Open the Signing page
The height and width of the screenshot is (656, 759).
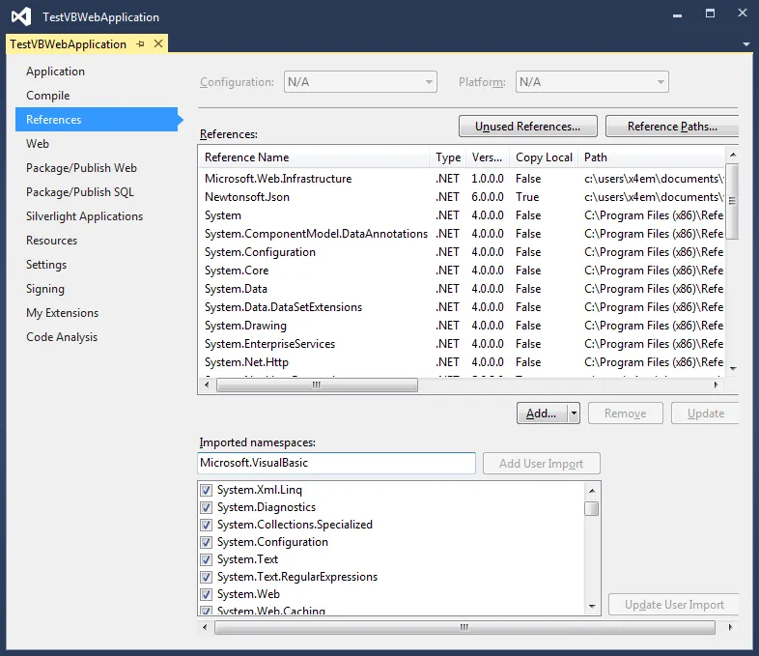(x=45, y=289)
